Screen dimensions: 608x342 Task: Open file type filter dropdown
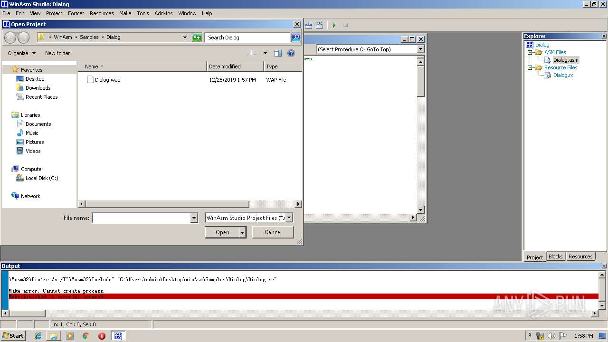(289, 218)
